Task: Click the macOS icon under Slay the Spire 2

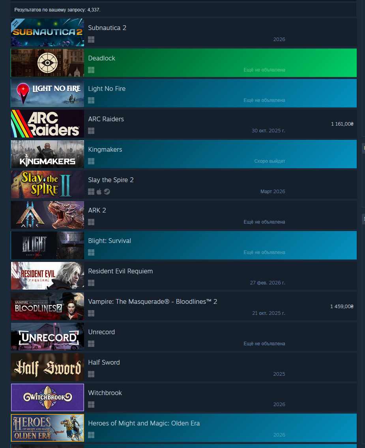Action: point(99,192)
